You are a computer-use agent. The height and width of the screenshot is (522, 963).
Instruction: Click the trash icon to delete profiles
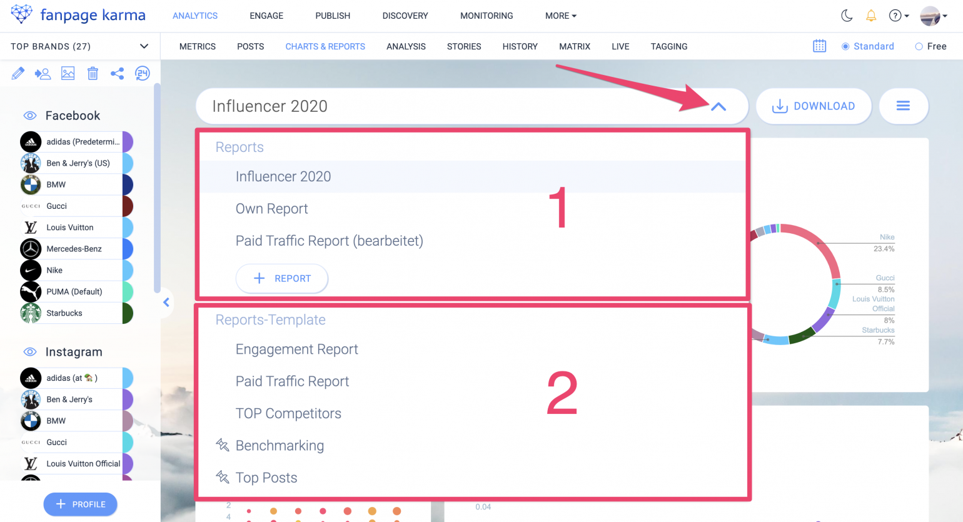(x=93, y=73)
